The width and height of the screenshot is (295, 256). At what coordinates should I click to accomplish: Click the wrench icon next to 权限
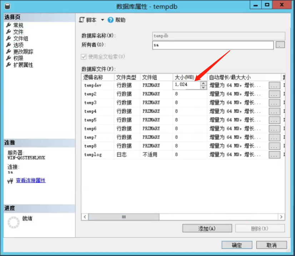coord(9,58)
